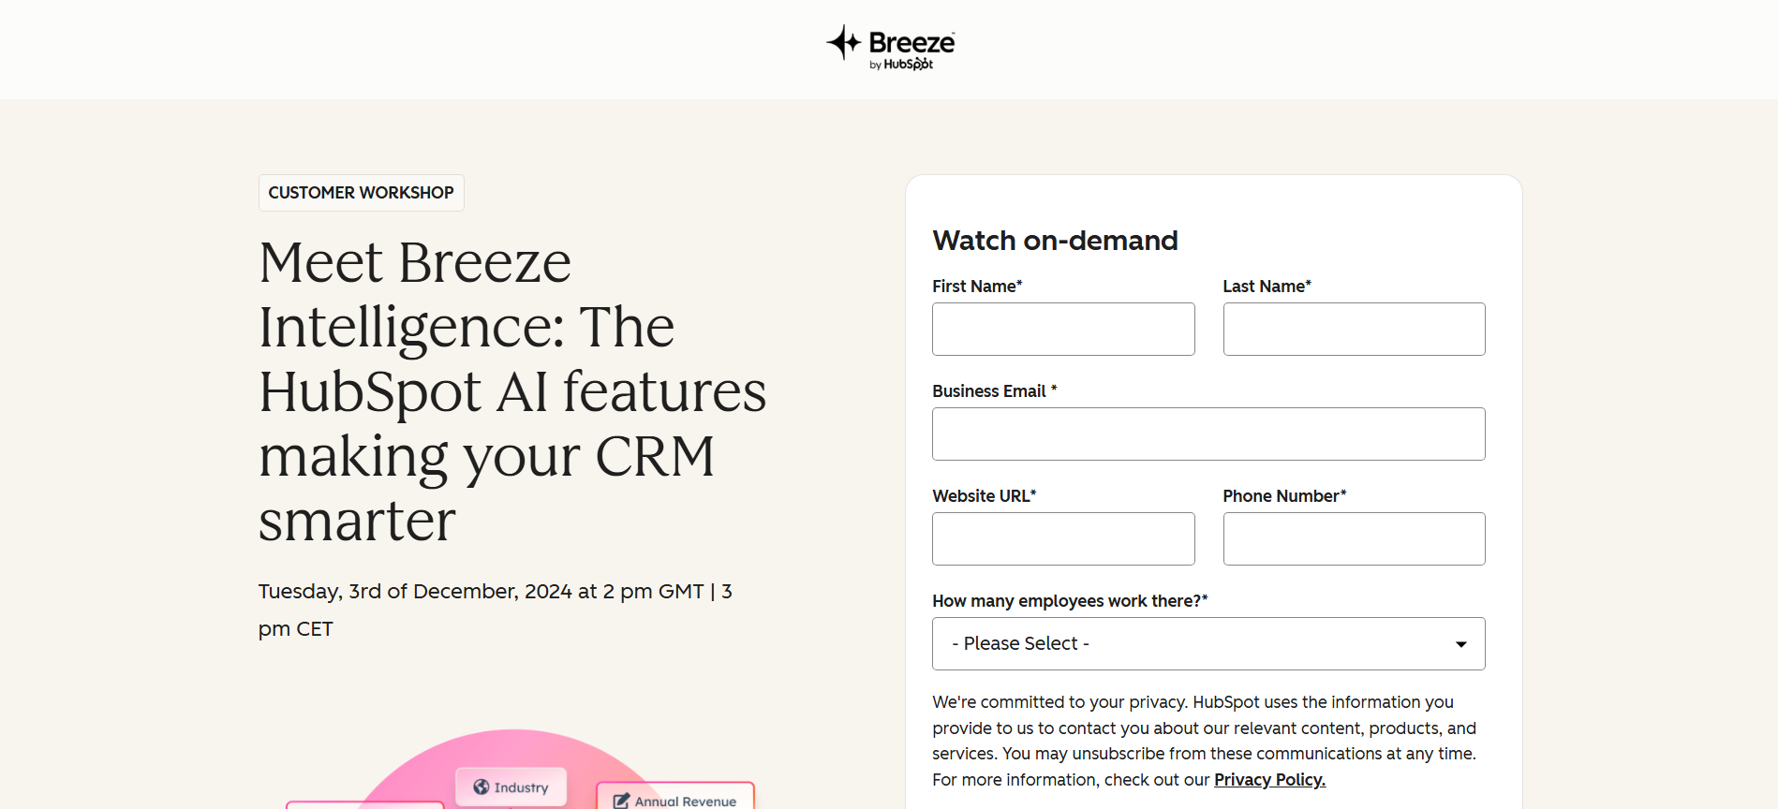1778x809 pixels.
Task: Click the globe icon on Industry chip
Action: [x=482, y=787]
